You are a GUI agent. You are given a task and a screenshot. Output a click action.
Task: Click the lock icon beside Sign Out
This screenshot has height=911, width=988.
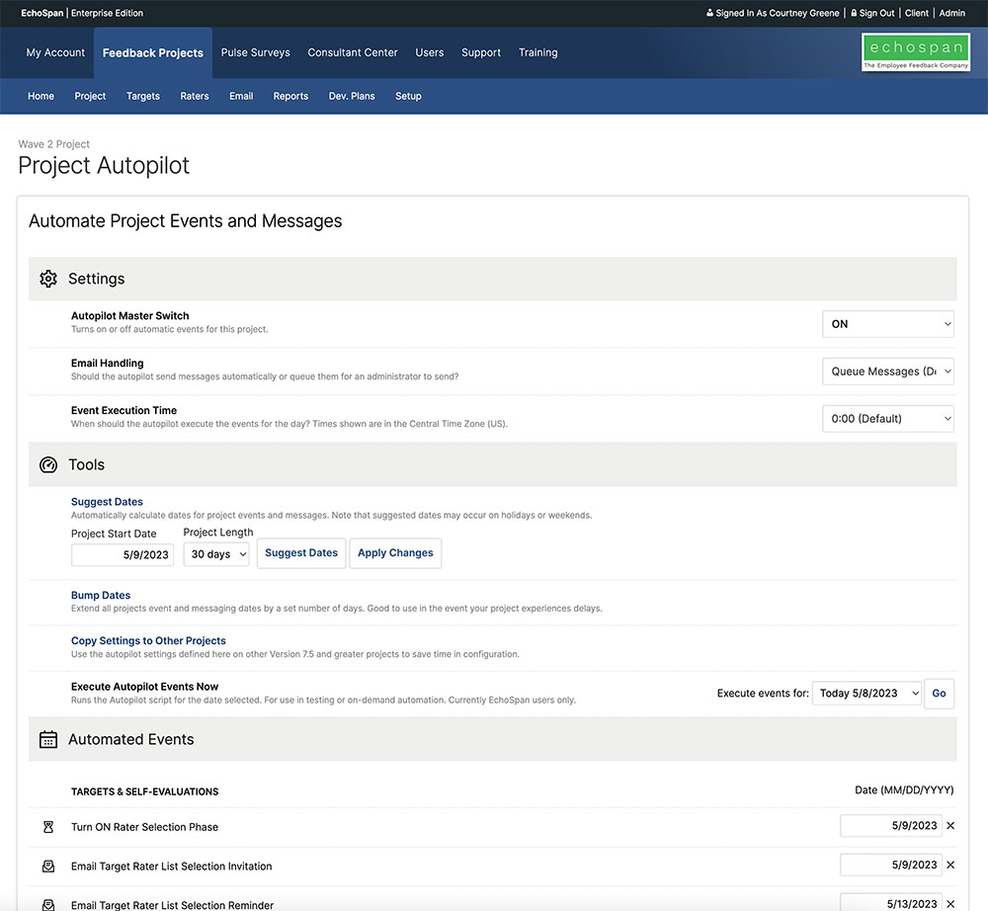854,13
